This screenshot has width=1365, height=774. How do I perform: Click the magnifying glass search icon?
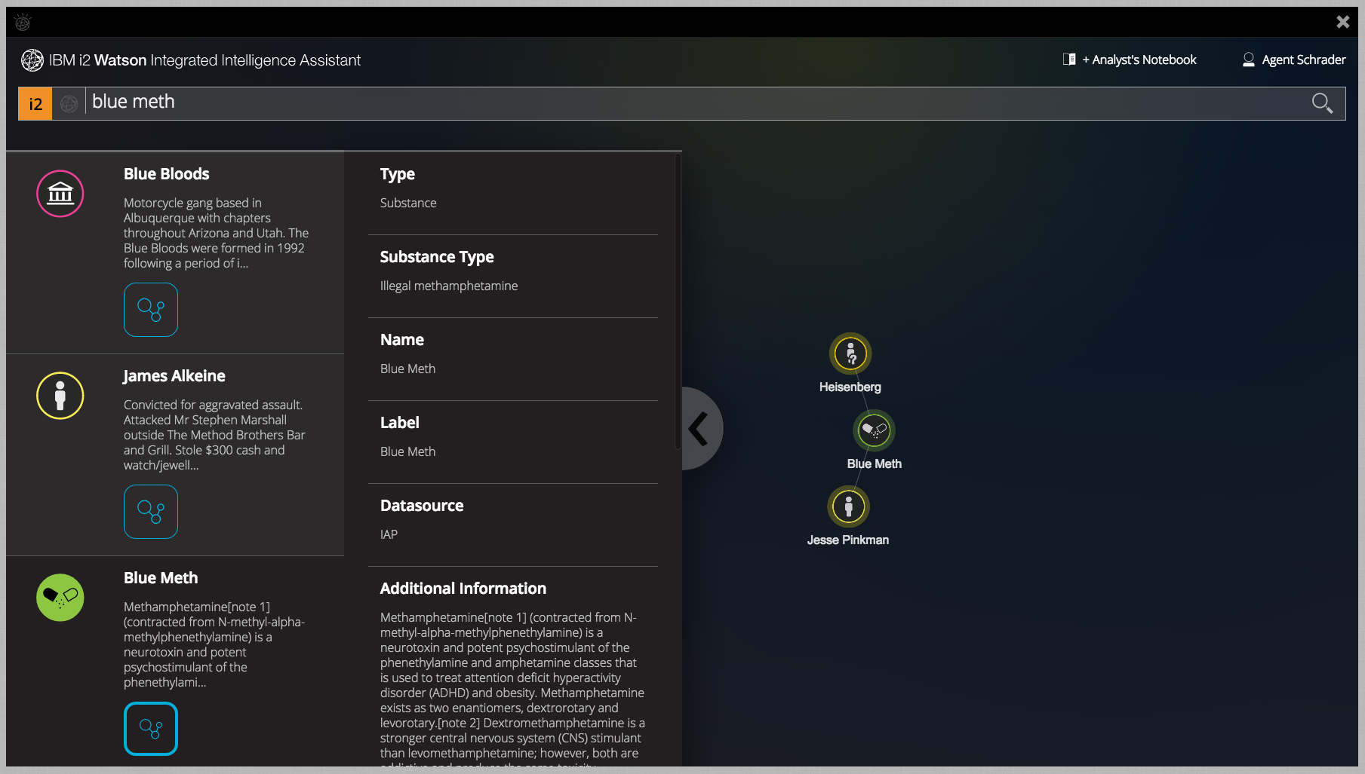tap(1322, 103)
